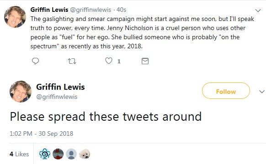266x164 pixels.
Task: Follow Griffin Lewis
Action: pos(226,91)
